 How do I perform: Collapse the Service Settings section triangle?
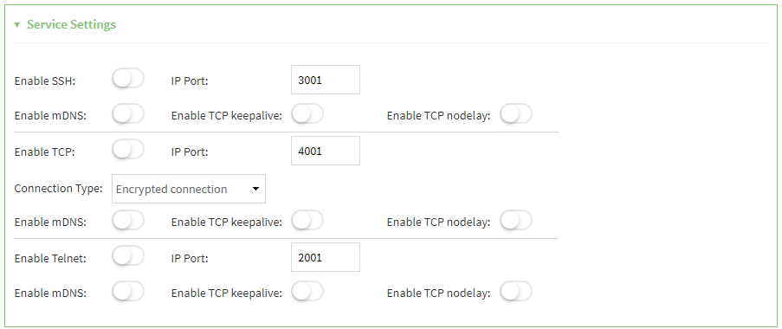pos(17,24)
